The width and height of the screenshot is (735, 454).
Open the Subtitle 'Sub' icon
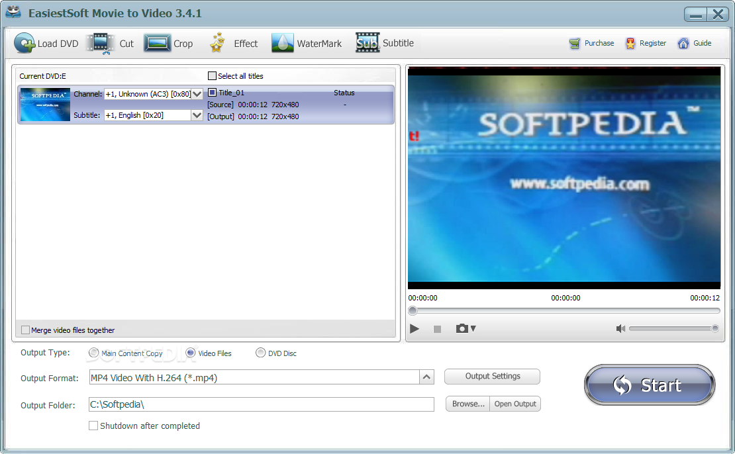click(x=367, y=42)
